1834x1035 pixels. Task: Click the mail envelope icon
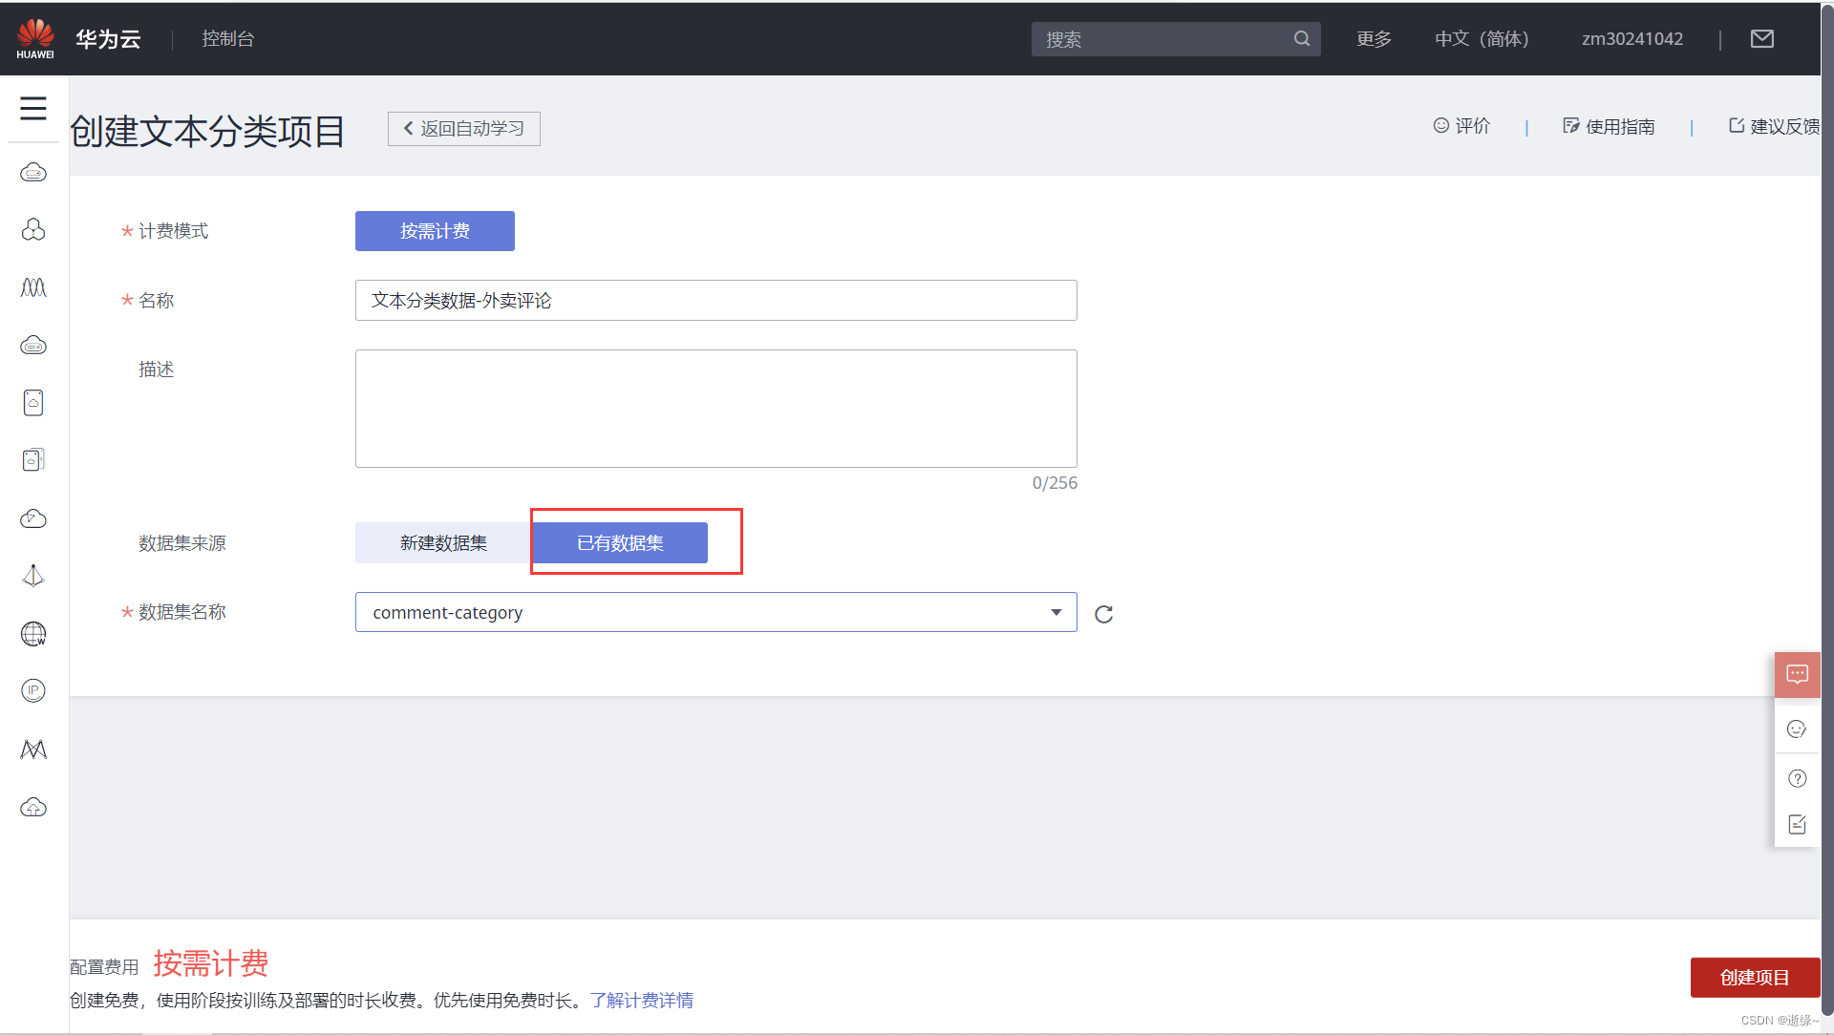coord(1761,39)
